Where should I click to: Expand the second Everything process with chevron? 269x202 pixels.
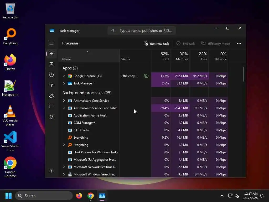click(x=64, y=145)
